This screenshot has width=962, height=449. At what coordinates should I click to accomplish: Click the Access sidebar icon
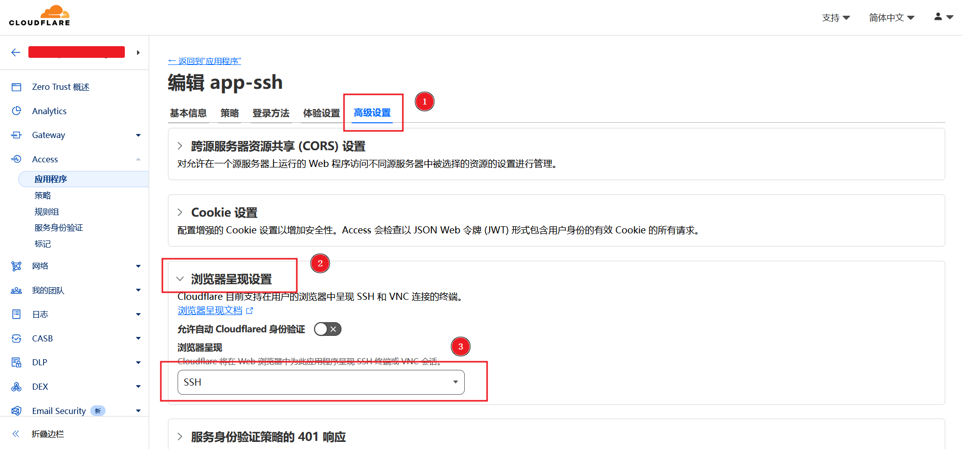(16, 159)
